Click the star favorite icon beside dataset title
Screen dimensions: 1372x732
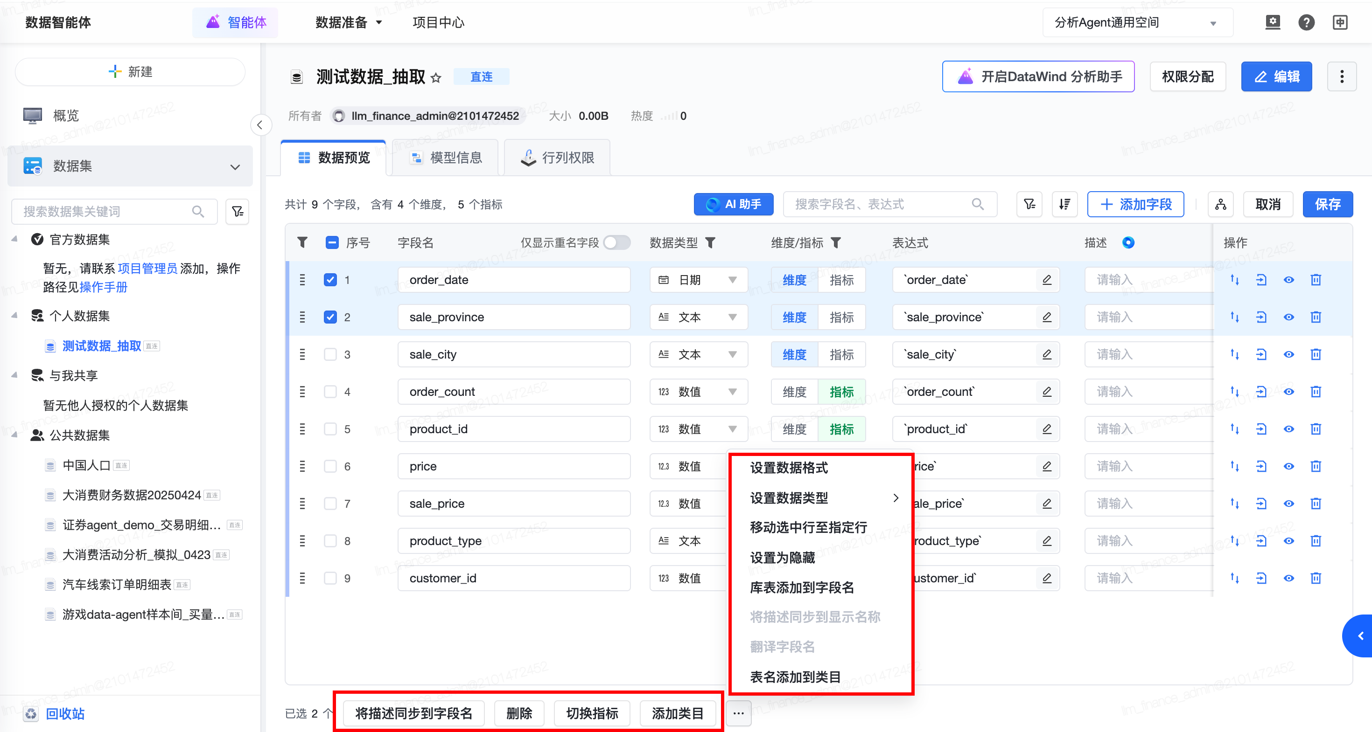(x=436, y=78)
